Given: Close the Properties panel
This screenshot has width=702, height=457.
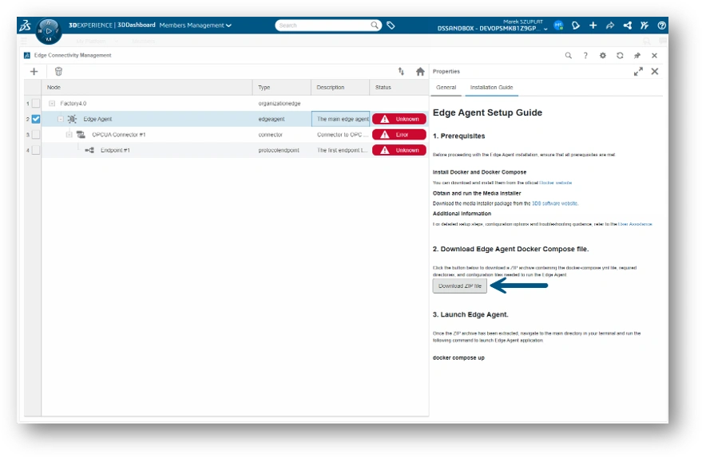Looking at the screenshot, I should click(655, 72).
